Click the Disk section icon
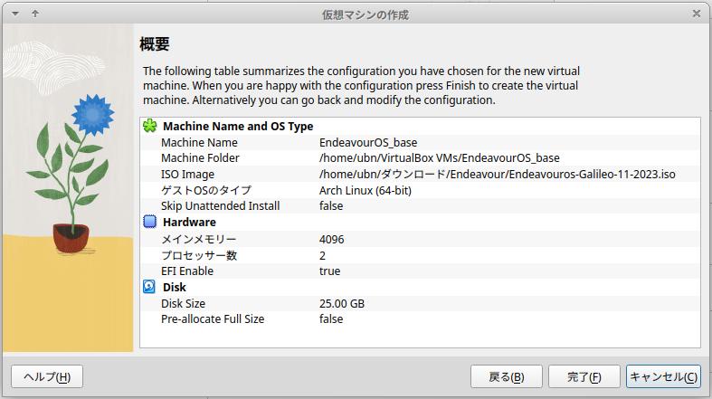 [x=150, y=287]
